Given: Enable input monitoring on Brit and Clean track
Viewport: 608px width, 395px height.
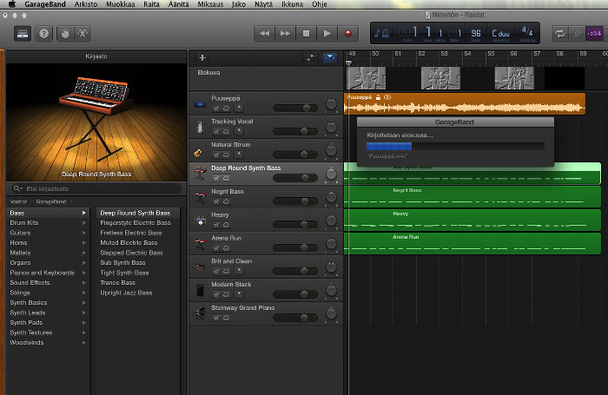Looking at the screenshot, I should (x=239, y=272).
